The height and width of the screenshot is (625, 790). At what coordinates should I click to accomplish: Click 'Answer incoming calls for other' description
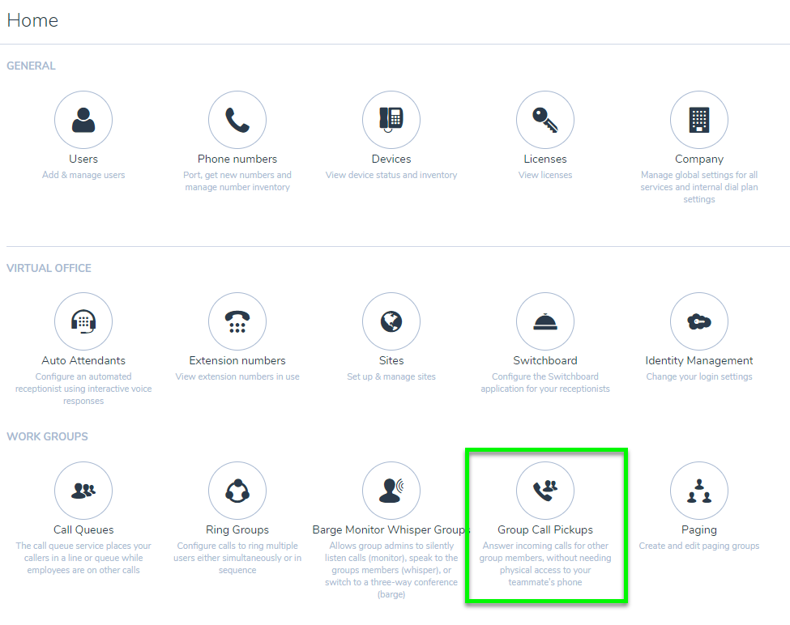click(x=545, y=564)
